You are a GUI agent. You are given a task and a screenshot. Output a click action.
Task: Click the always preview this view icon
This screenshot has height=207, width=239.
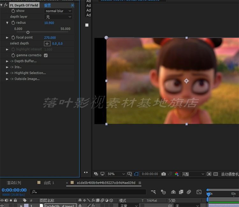pos(96,174)
